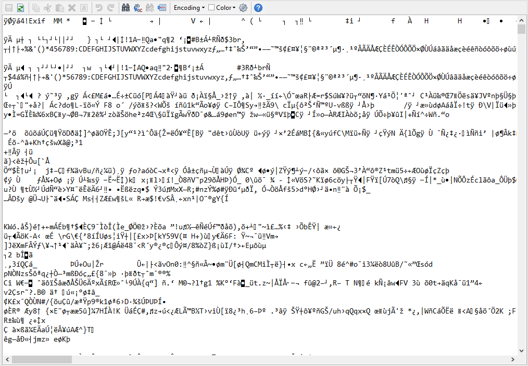Expand the Encoding dropdown
This screenshot has width=528, height=366.
(x=189, y=8)
